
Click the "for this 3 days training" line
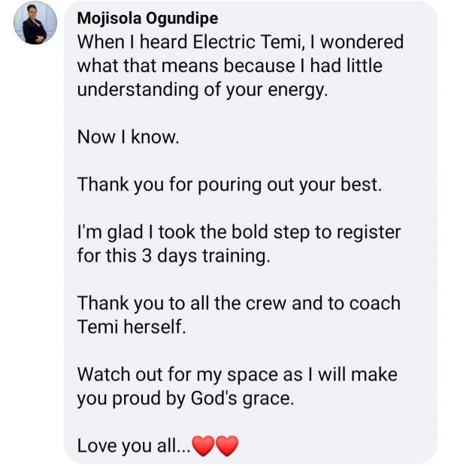click(174, 256)
